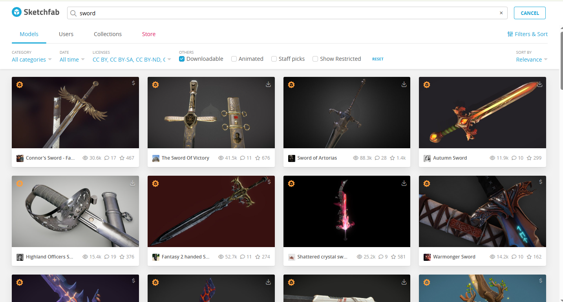
Task: Enable the Staff picks checkbox
Action: [274, 59]
